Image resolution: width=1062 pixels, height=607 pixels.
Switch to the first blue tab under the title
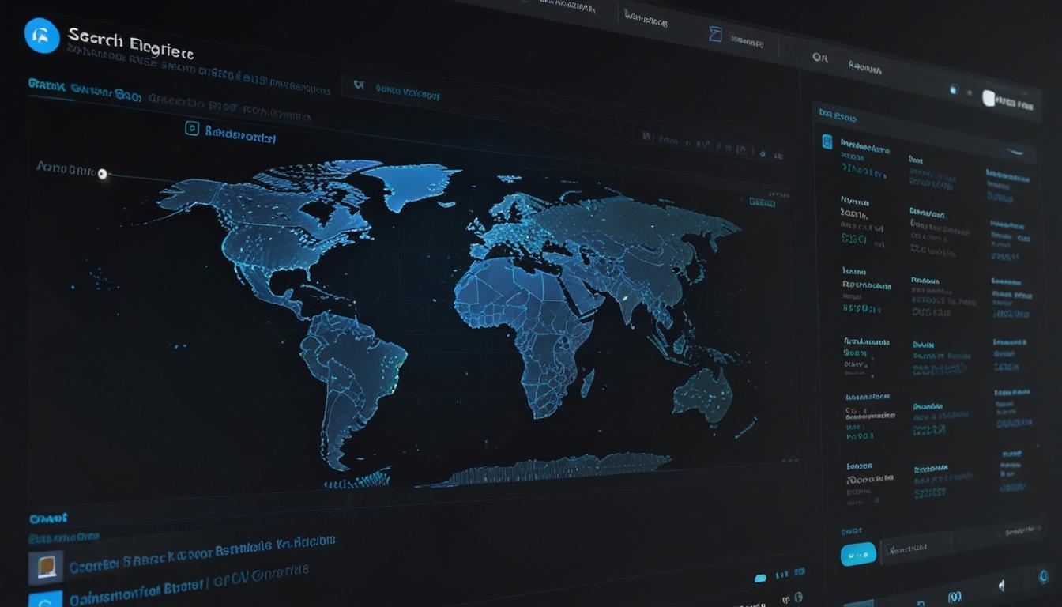pyautogui.click(x=46, y=84)
